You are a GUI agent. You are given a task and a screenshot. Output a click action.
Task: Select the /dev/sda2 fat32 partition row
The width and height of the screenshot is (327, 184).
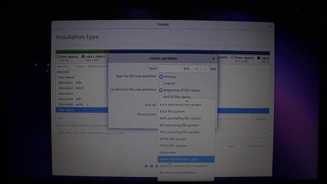tap(82, 88)
